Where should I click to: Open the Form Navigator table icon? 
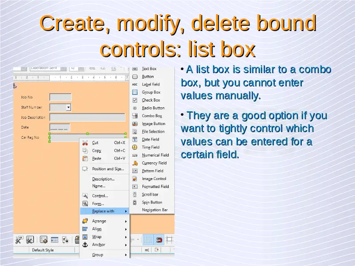click(x=55, y=240)
